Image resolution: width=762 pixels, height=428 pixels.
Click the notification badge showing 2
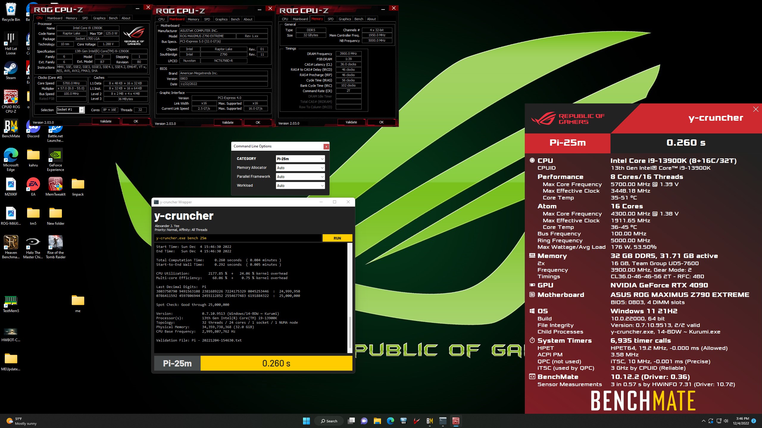point(754,421)
